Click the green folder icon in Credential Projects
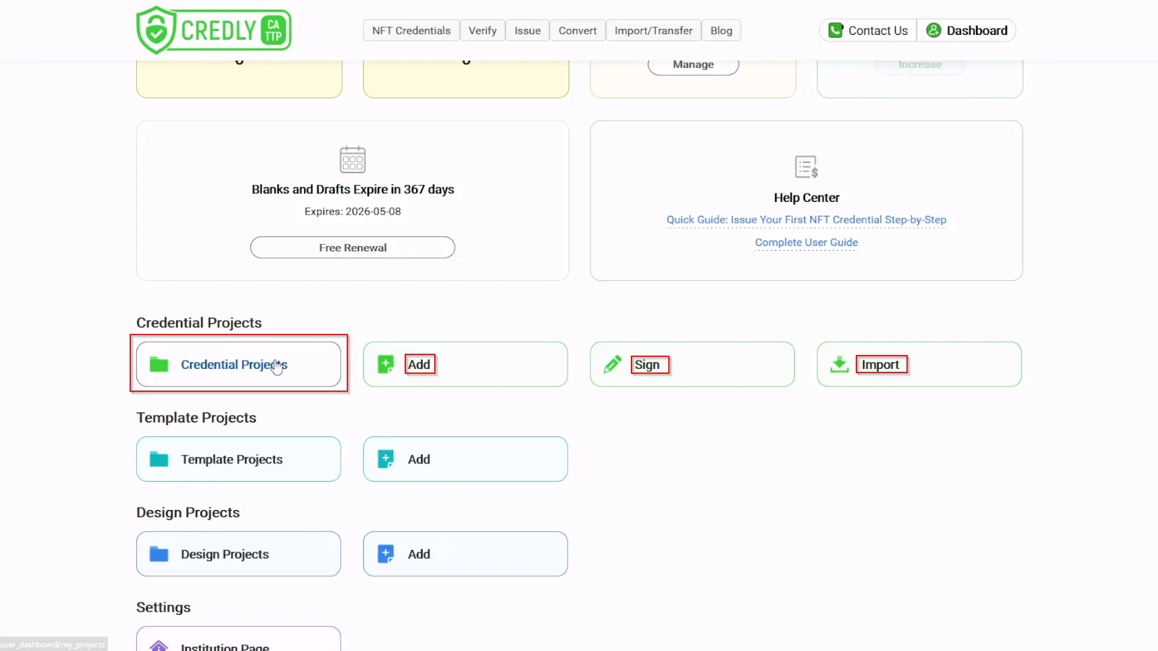The width and height of the screenshot is (1158, 651). (159, 364)
